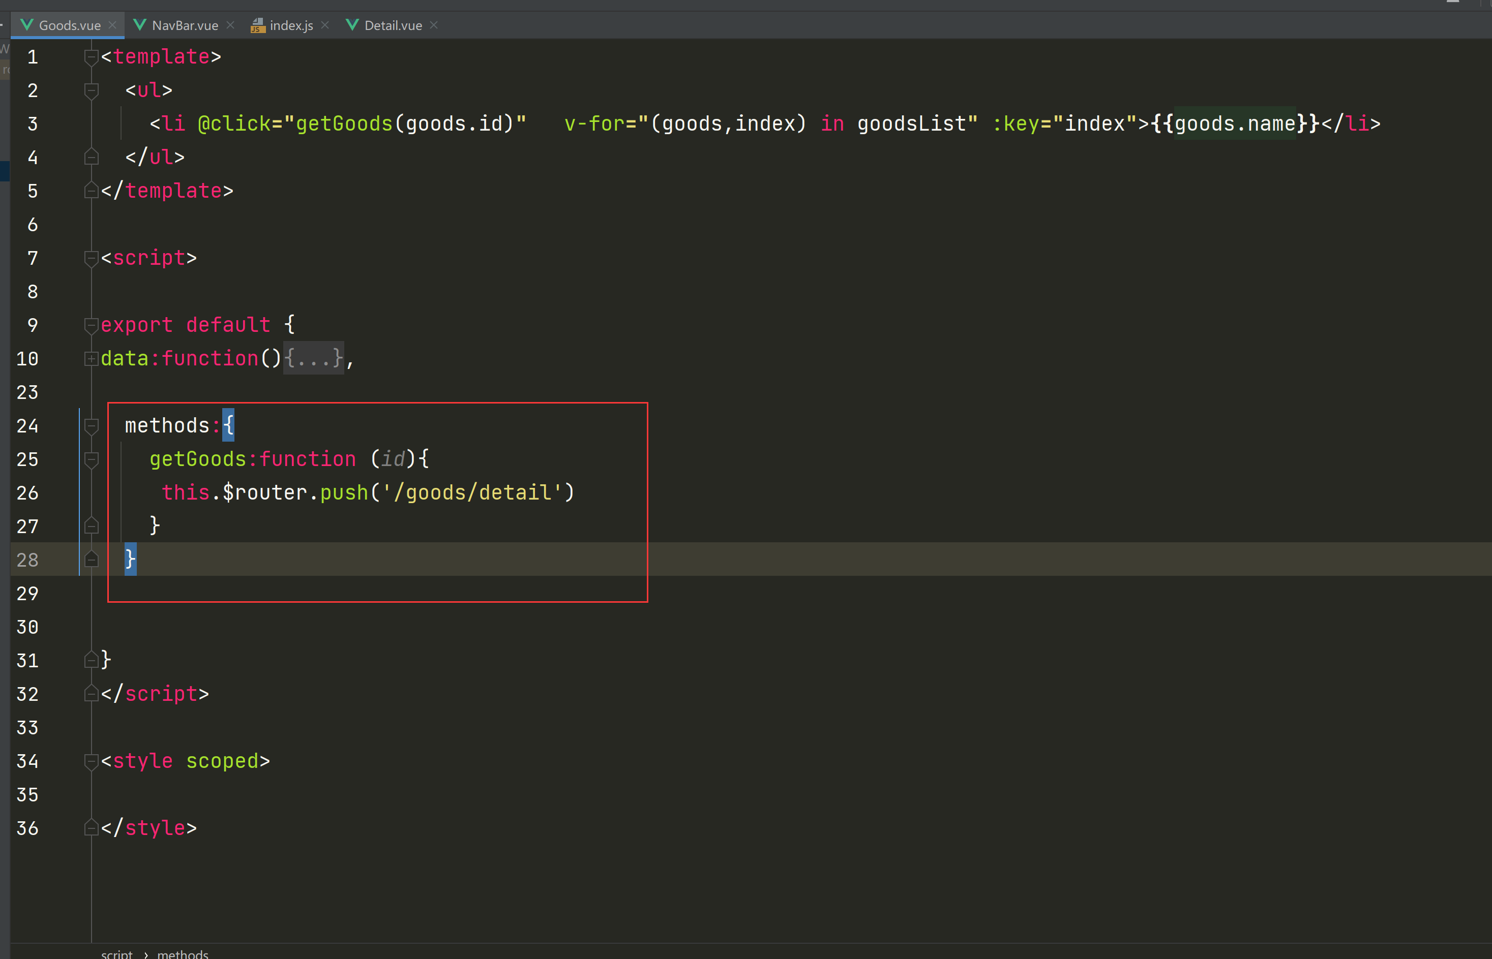Place cursor on 'getGoods' in the @click attribute

[344, 123]
